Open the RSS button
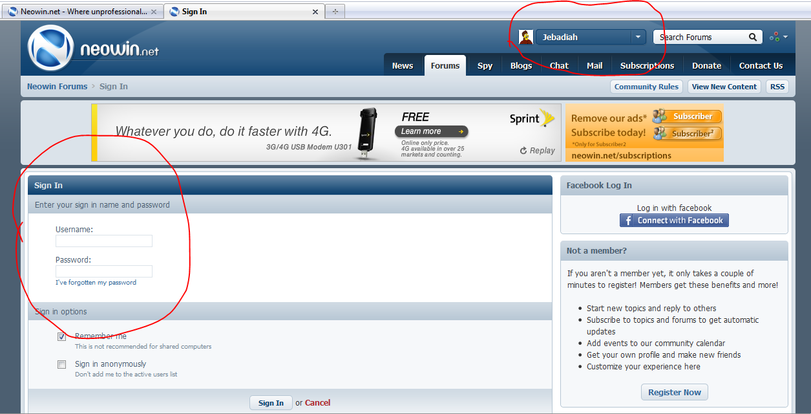Image resolution: width=811 pixels, height=414 pixels. pyautogui.click(x=777, y=87)
